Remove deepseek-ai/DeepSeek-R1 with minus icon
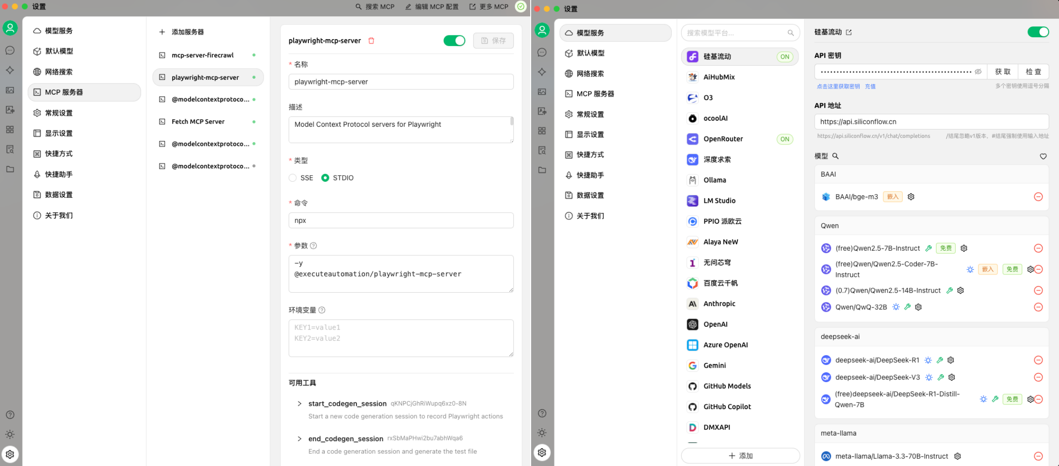The height and width of the screenshot is (466, 1059). [1038, 360]
